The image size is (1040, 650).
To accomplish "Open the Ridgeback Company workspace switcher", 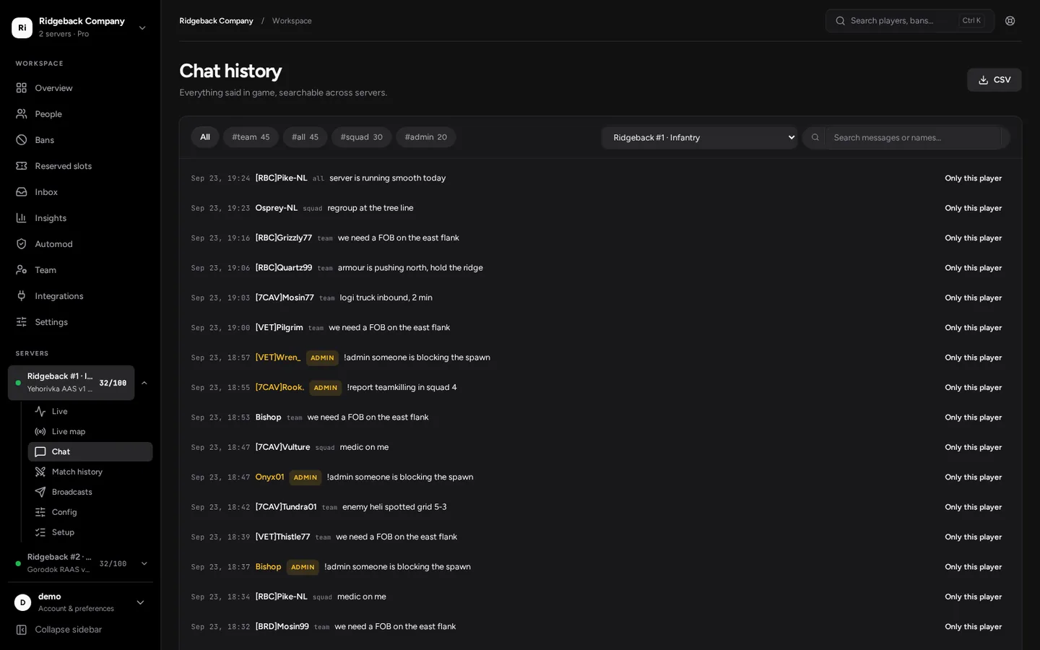I will [80, 27].
